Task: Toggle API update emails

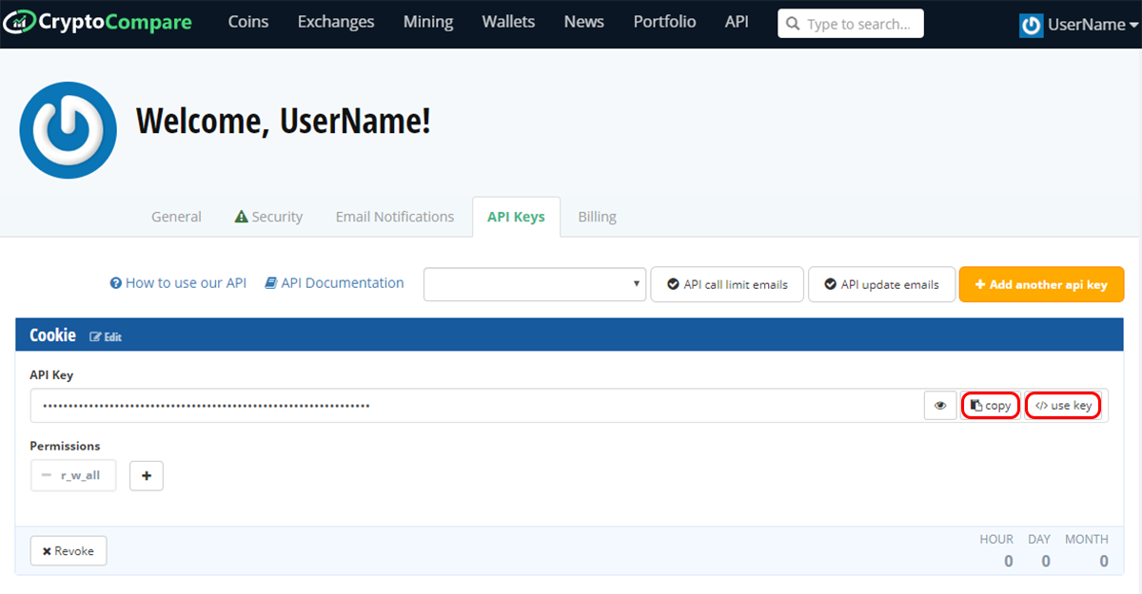Action: pyautogui.click(x=881, y=284)
